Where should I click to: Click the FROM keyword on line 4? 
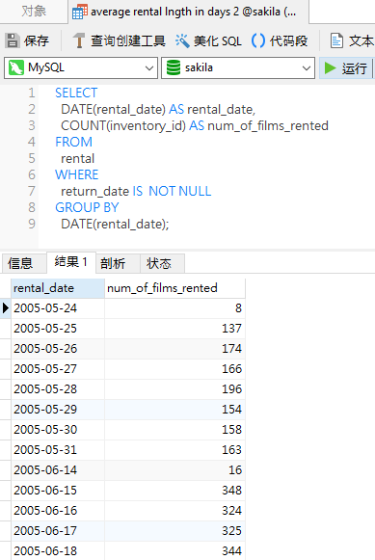(73, 142)
